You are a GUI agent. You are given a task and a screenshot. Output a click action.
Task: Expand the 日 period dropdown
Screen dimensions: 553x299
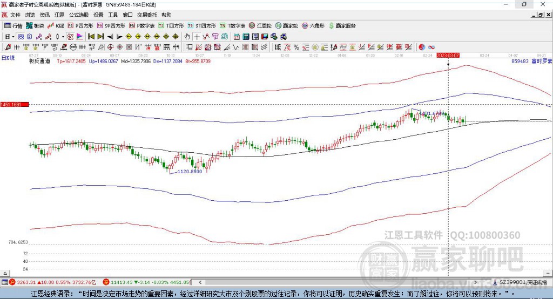pyautogui.click(x=13, y=37)
